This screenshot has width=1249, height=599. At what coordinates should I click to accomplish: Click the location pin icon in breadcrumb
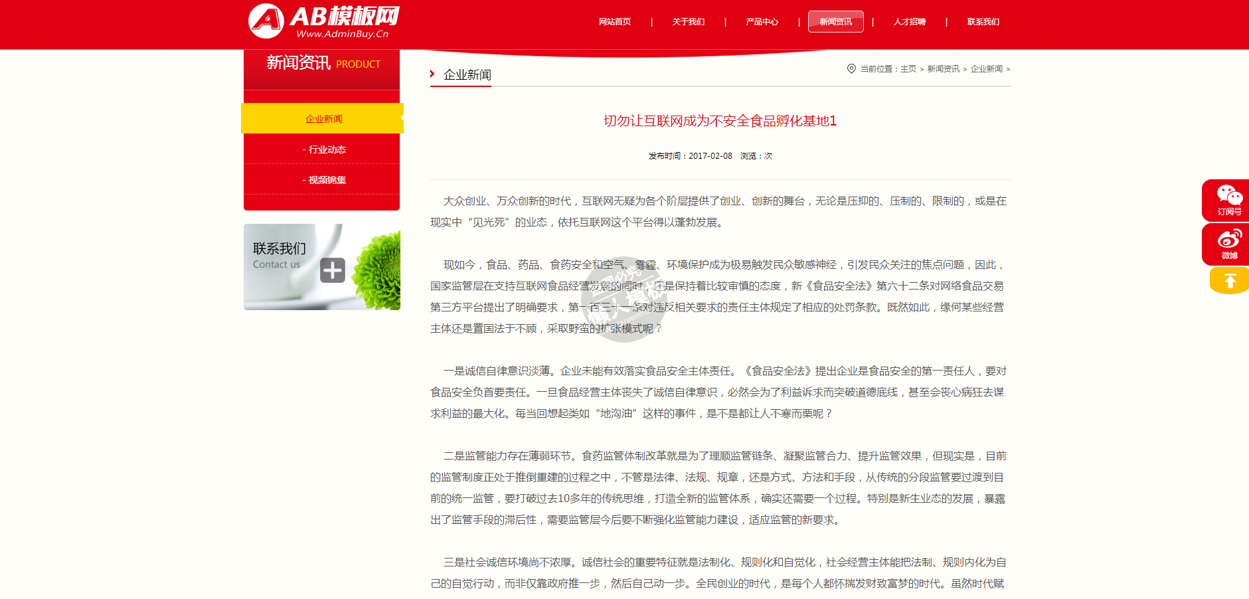(851, 68)
